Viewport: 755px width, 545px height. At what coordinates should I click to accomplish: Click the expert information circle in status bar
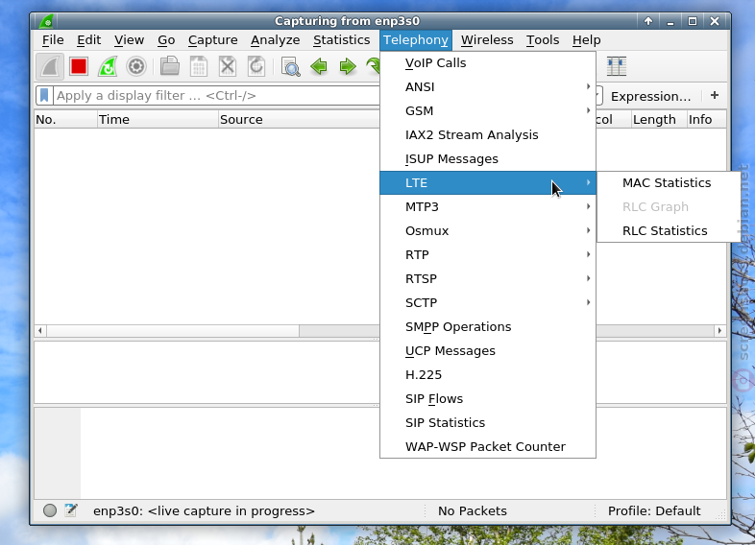coord(50,510)
